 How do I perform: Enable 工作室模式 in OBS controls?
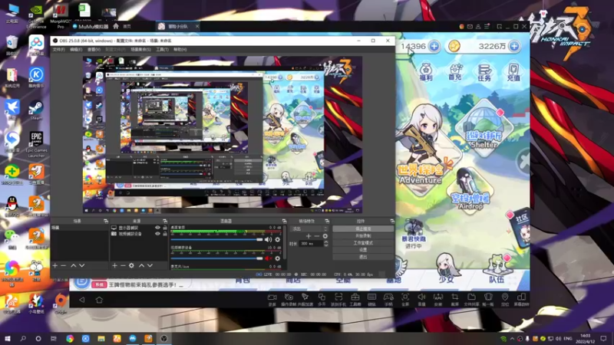point(363,243)
